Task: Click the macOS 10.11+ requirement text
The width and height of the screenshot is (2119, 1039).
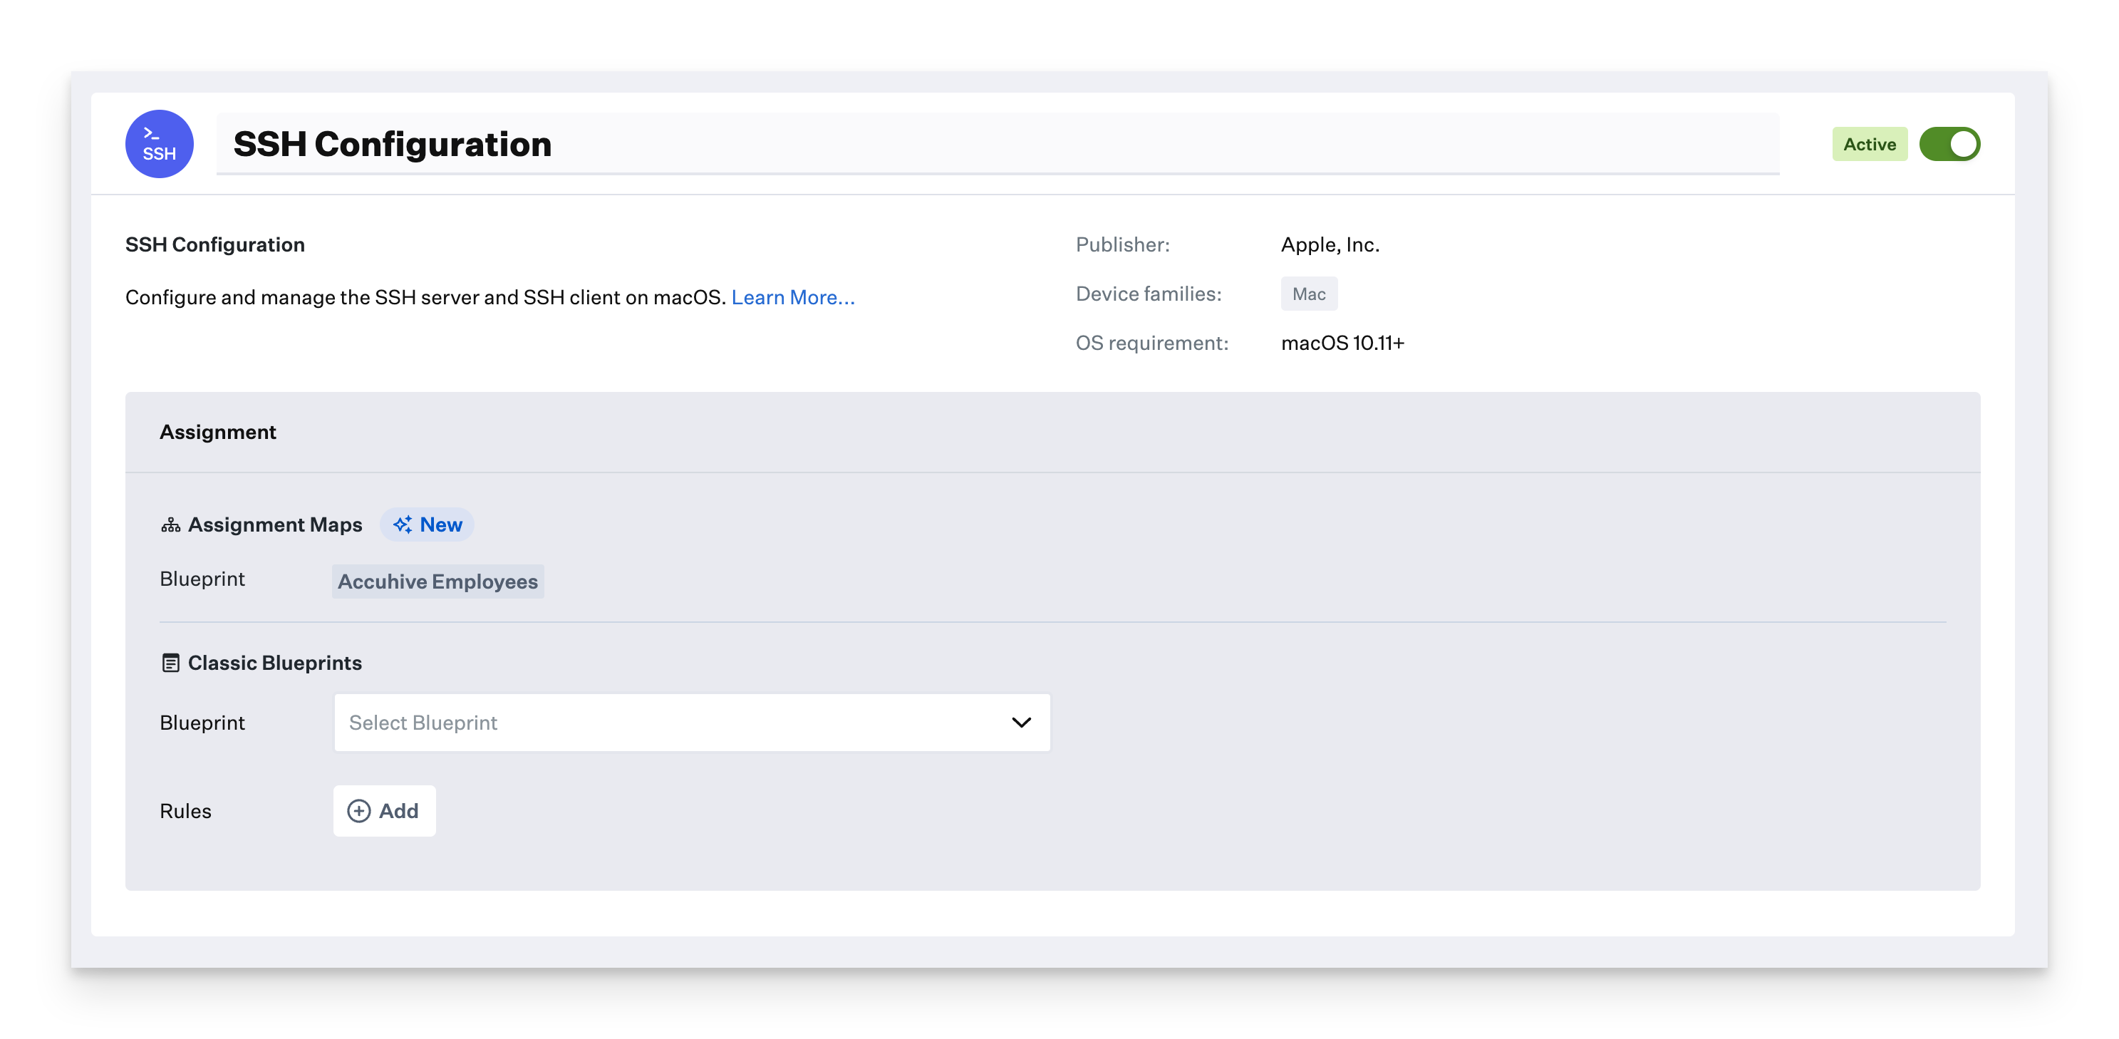Action: [x=1342, y=343]
